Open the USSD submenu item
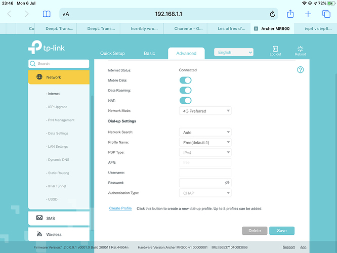337x253 pixels. 52,199
